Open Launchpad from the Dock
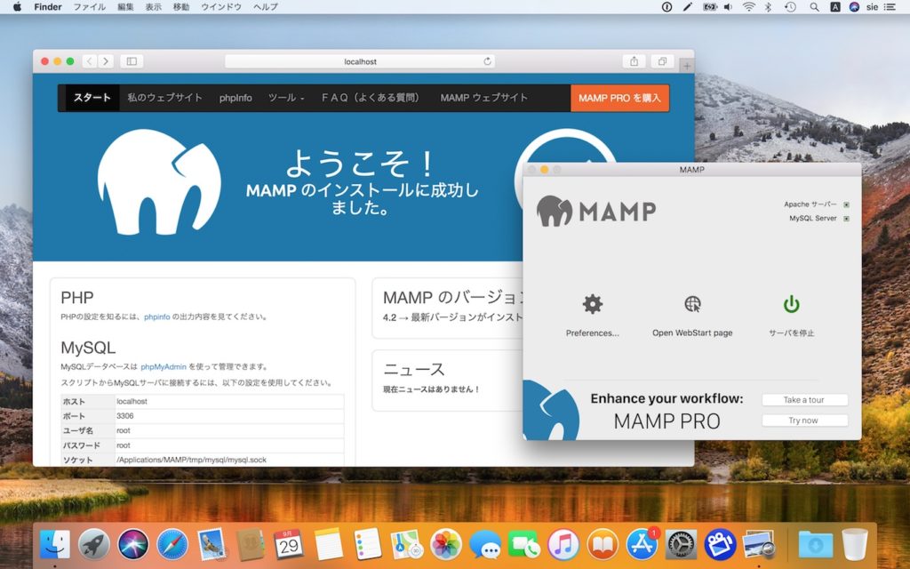The width and height of the screenshot is (910, 569). [95, 544]
